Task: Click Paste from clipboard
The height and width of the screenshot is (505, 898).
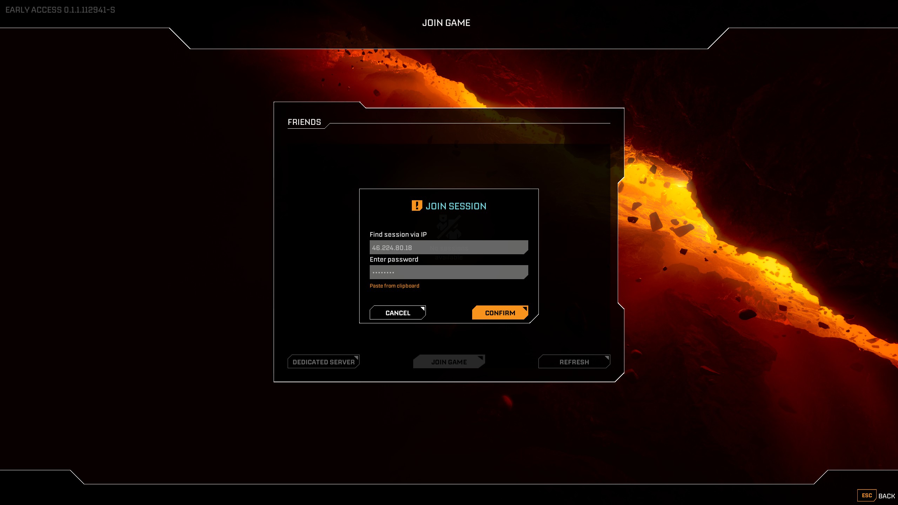Action: pyautogui.click(x=394, y=286)
